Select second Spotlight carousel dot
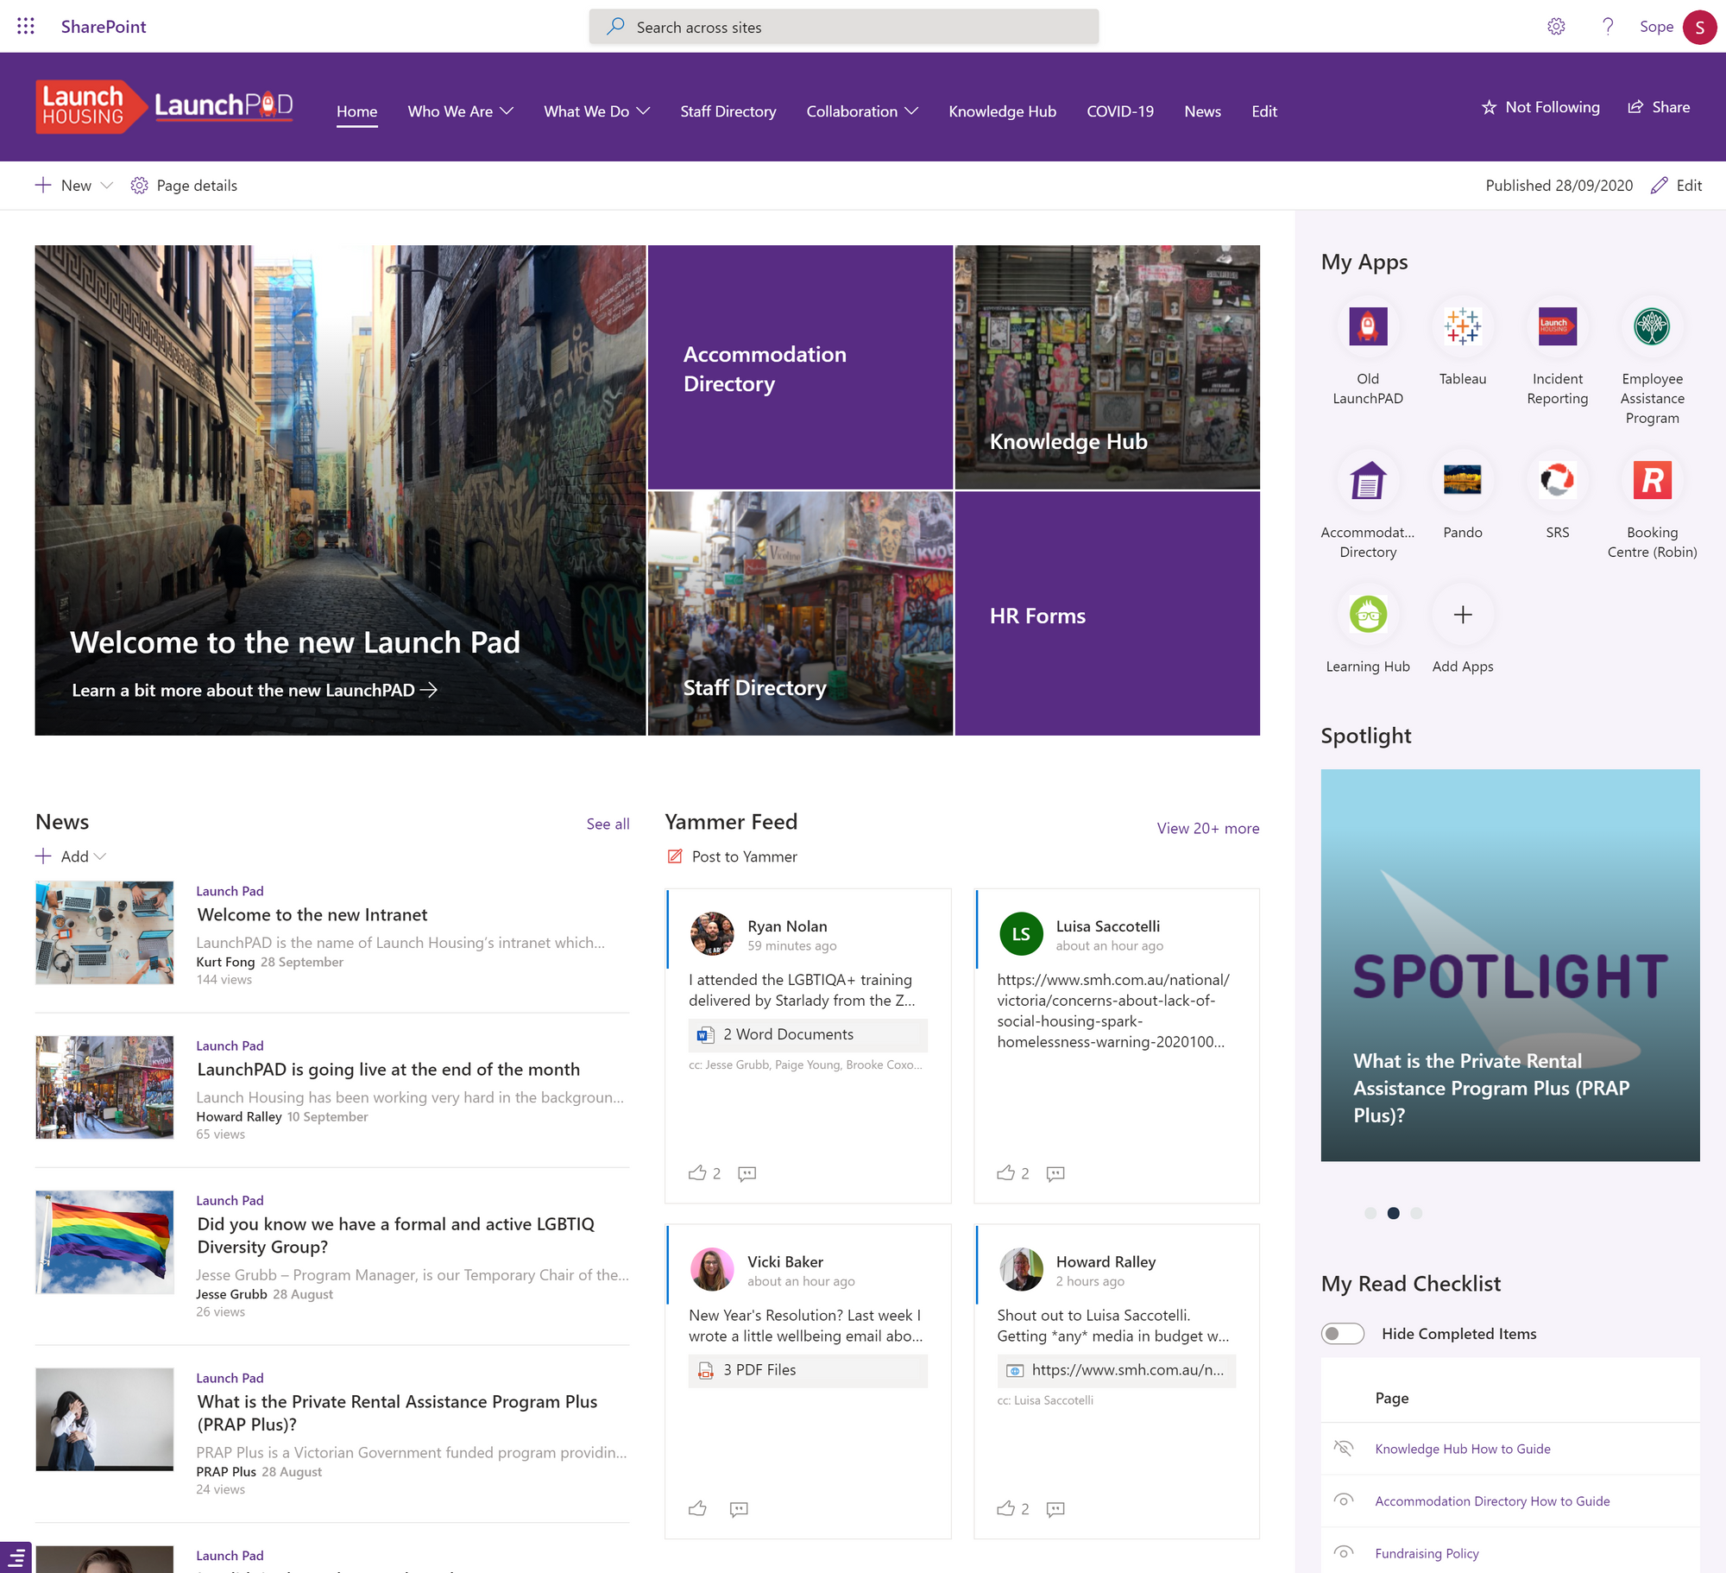 (x=1393, y=1213)
